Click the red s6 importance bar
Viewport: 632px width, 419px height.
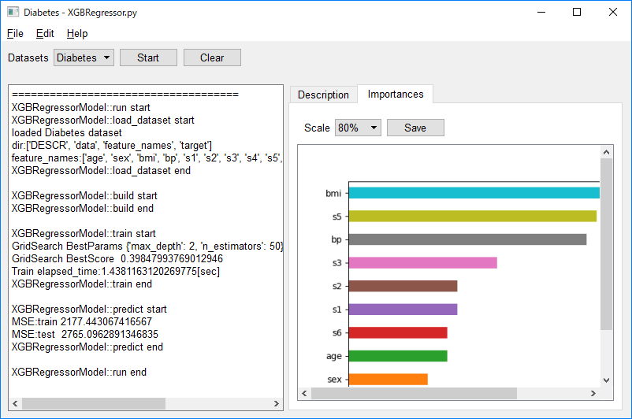tap(398, 333)
